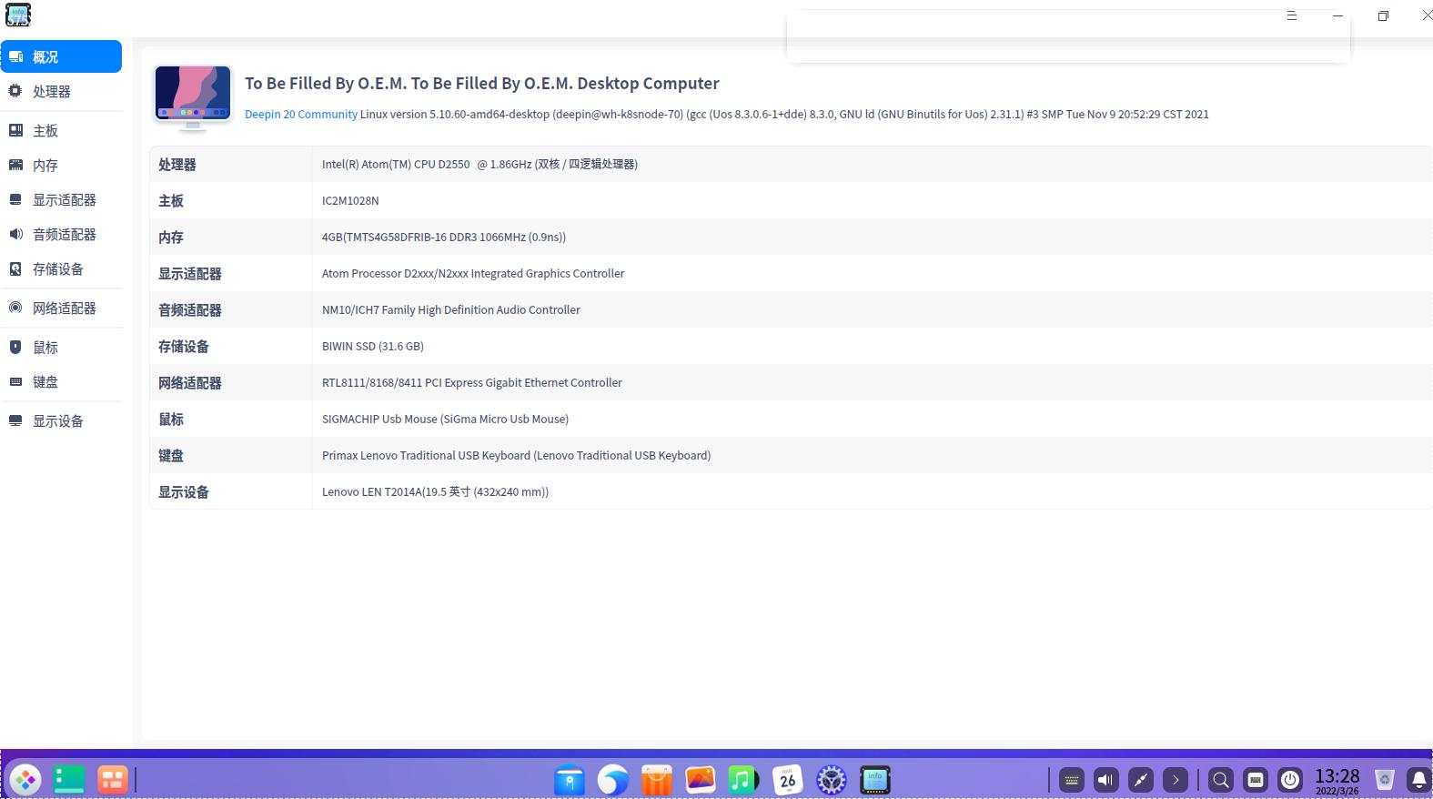Minimize the Device Manager window
The height and width of the screenshot is (799, 1433).
1337,15
